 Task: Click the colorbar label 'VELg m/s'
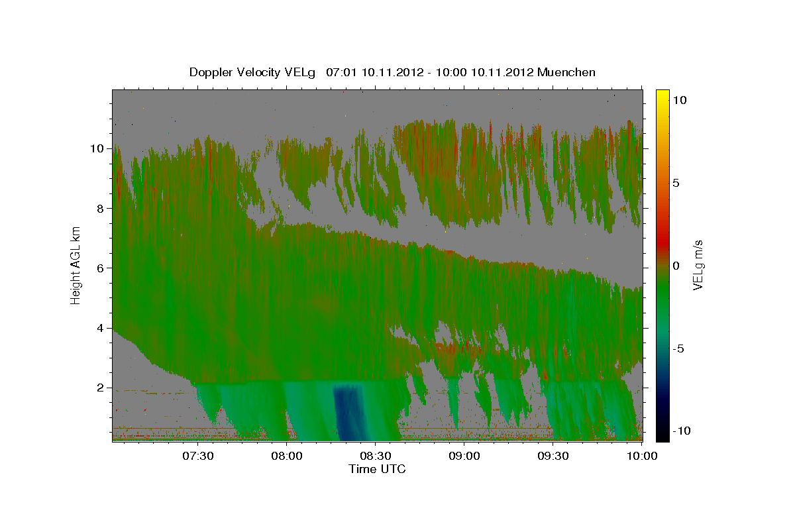click(698, 264)
